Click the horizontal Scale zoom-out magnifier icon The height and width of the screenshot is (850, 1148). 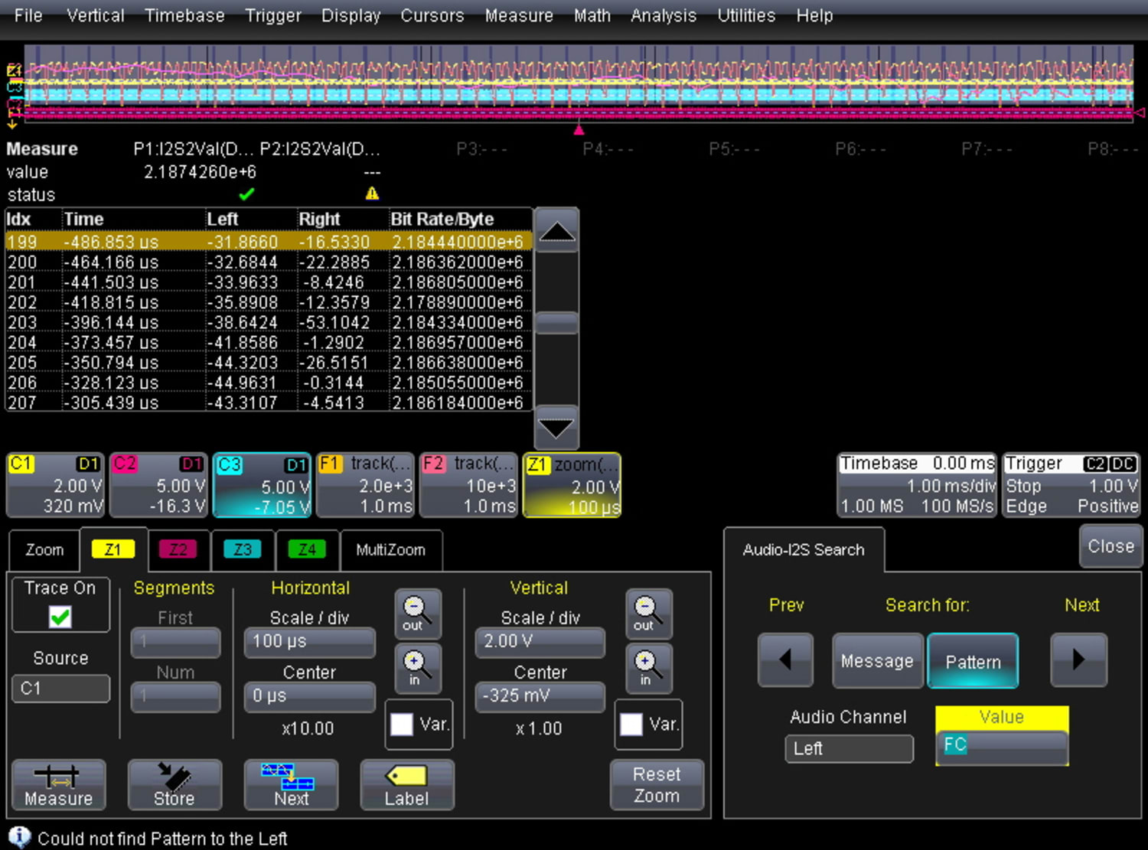(416, 614)
